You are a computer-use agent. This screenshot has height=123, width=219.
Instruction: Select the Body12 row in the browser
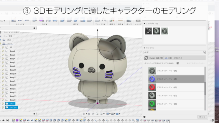[13, 93]
